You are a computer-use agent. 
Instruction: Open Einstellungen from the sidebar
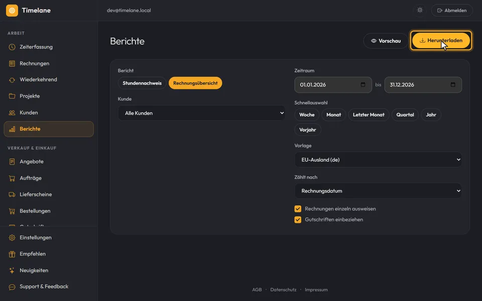coord(49,238)
